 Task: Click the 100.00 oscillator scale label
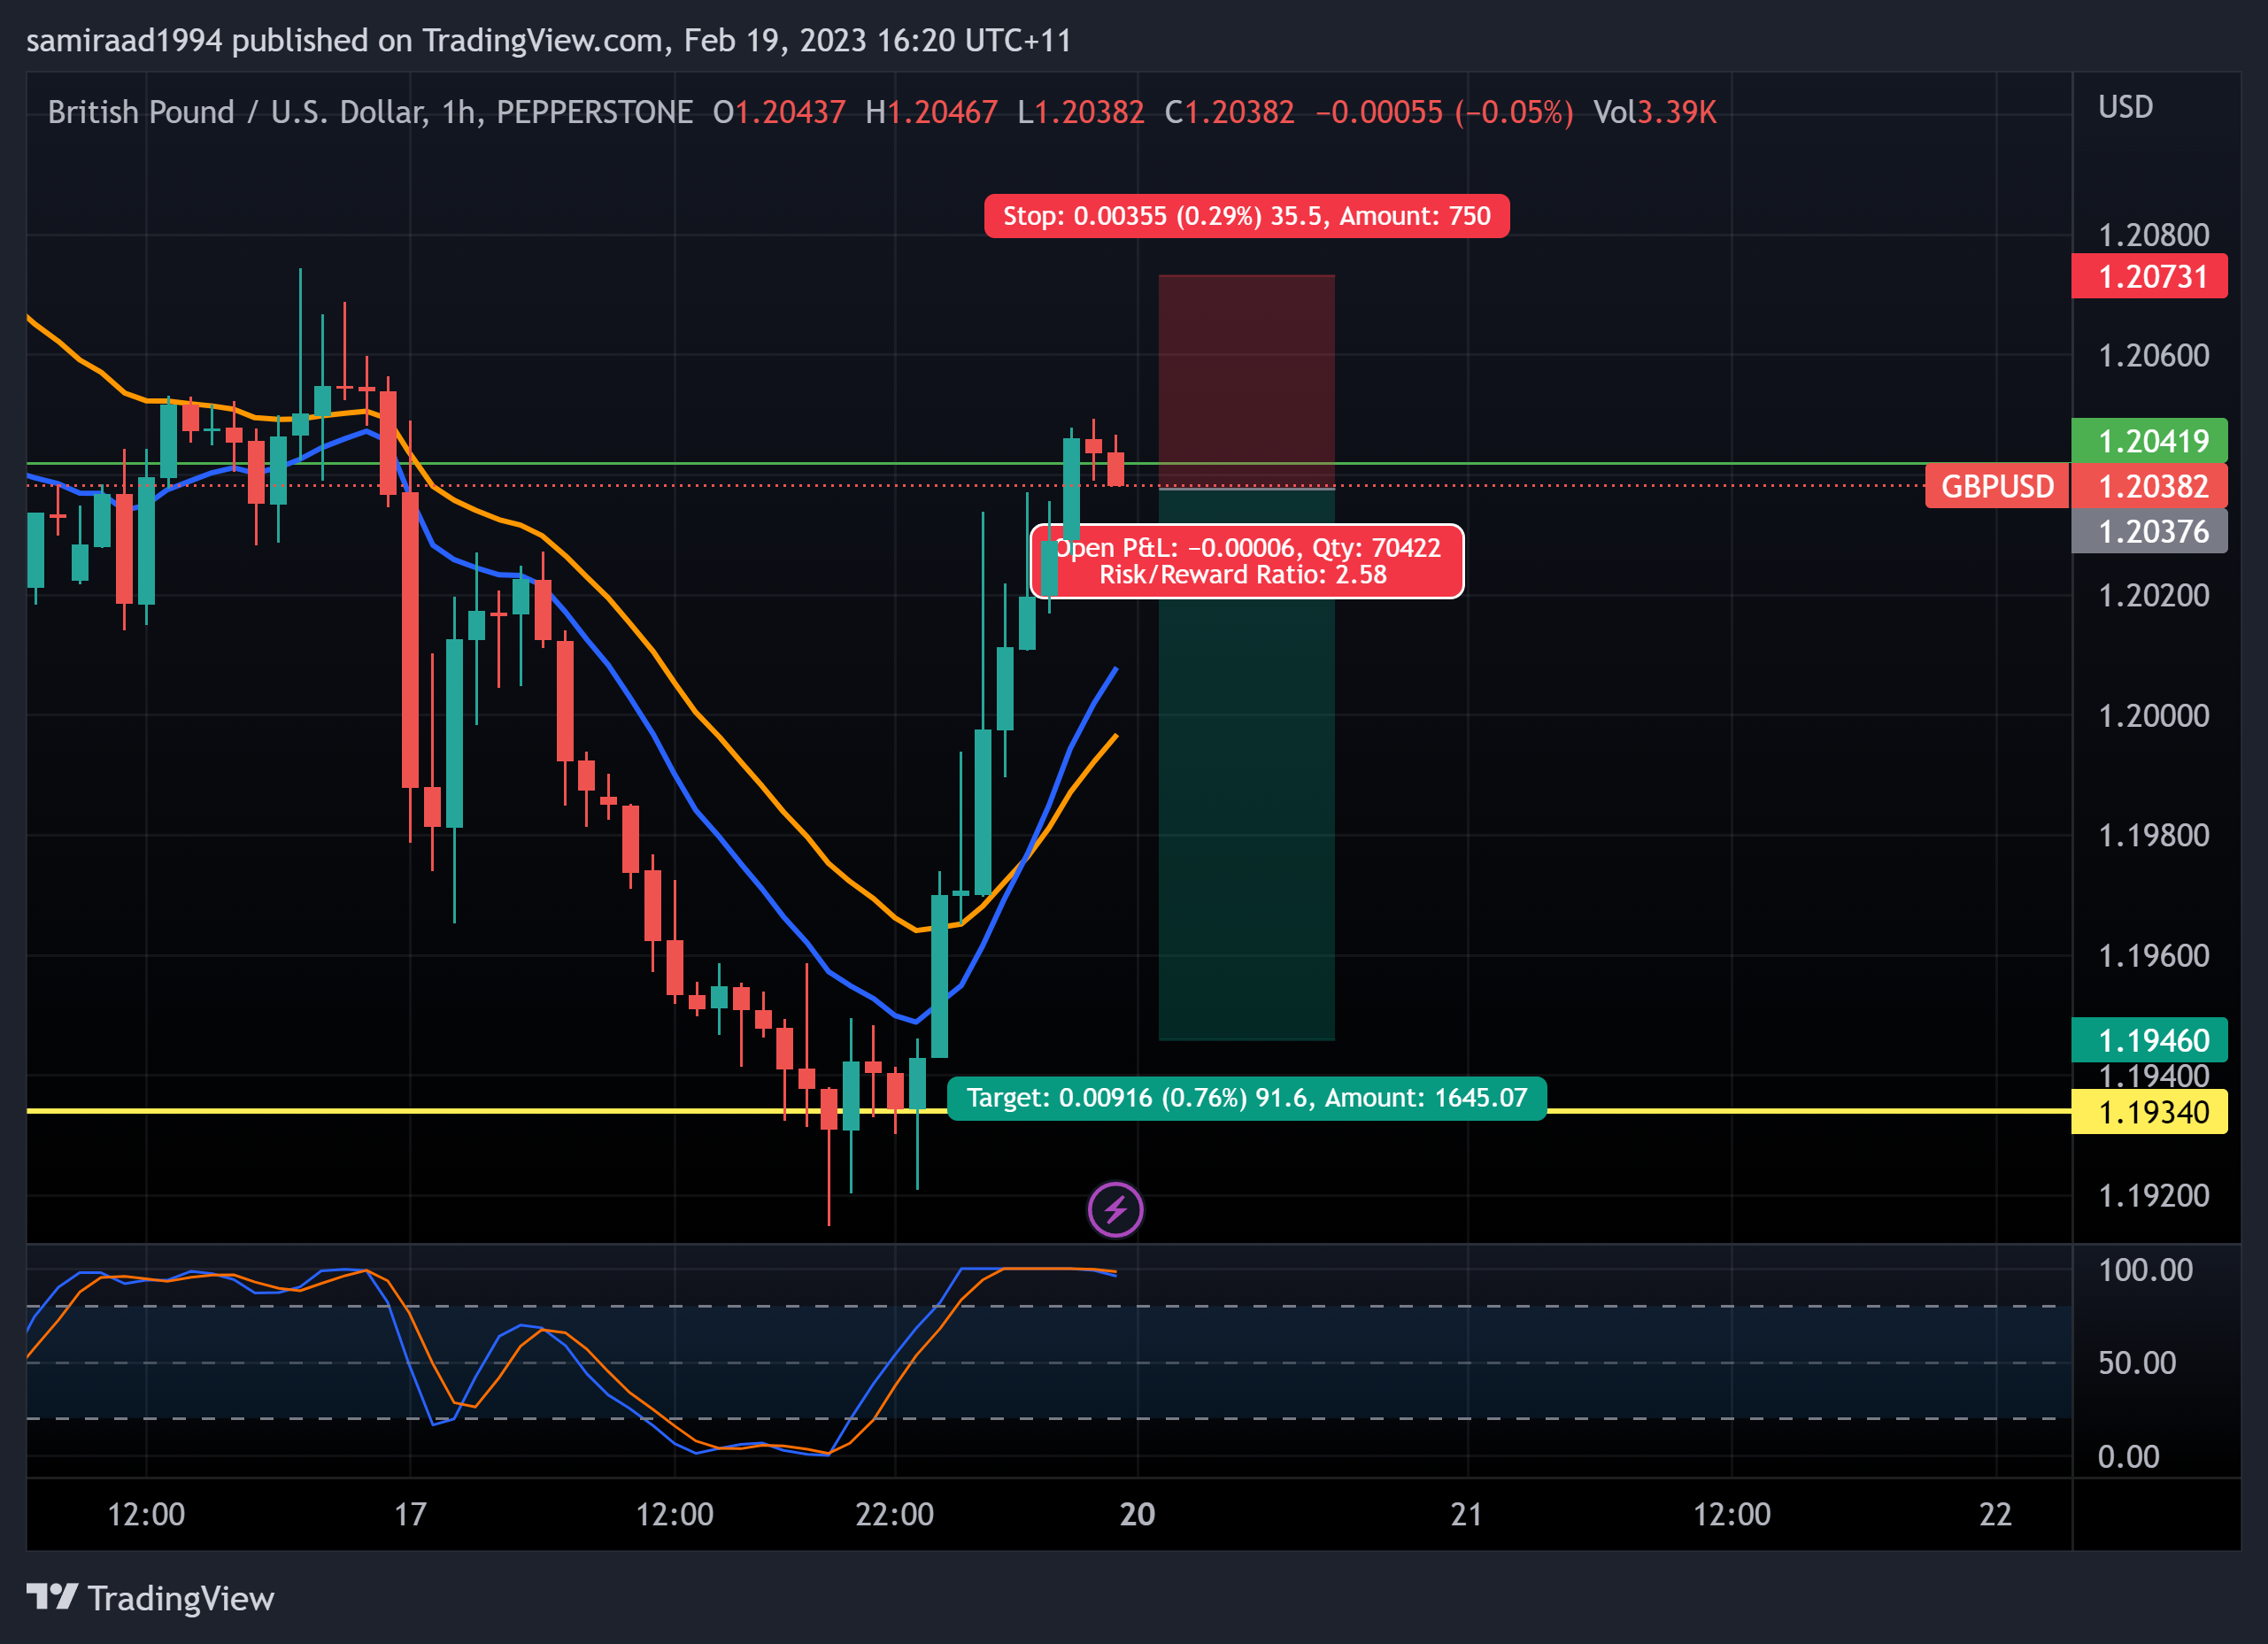point(2145,1270)
